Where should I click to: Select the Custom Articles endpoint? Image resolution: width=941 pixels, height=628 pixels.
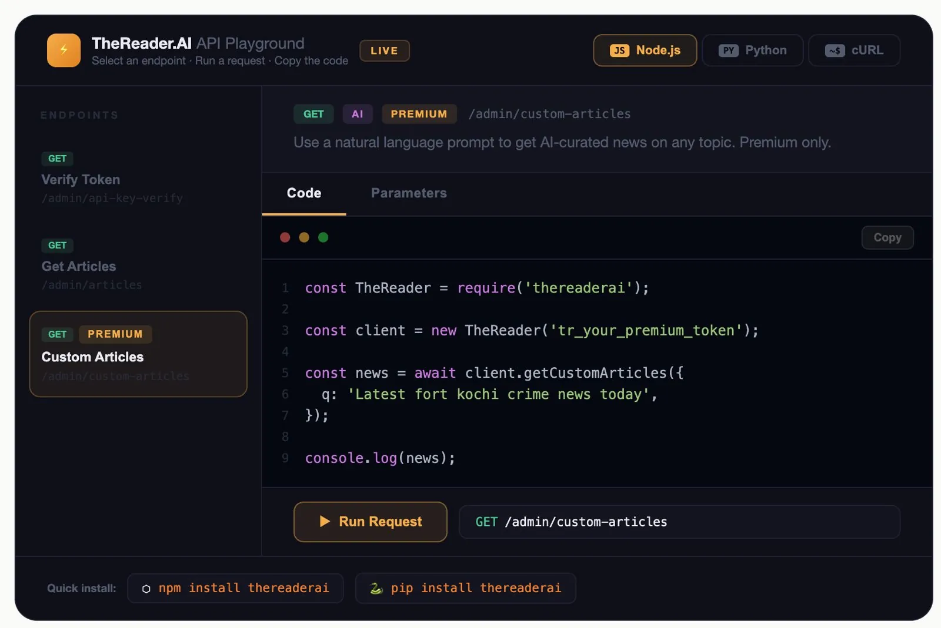(138, 354)
